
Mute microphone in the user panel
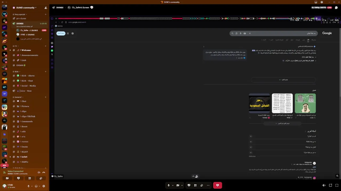coord(29,186)
